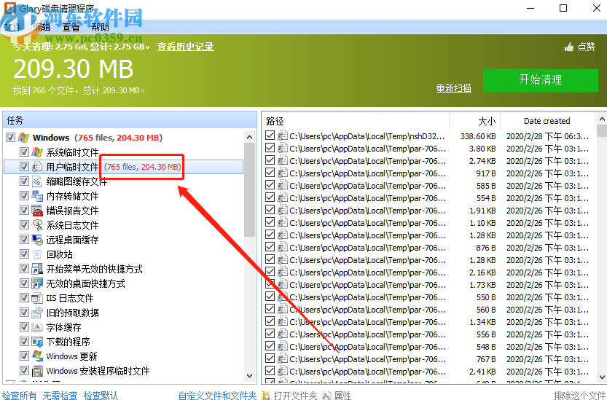The height and width of the screenshot is (400, 607).
Task: Click 检查默认 link
Action: 101,396
